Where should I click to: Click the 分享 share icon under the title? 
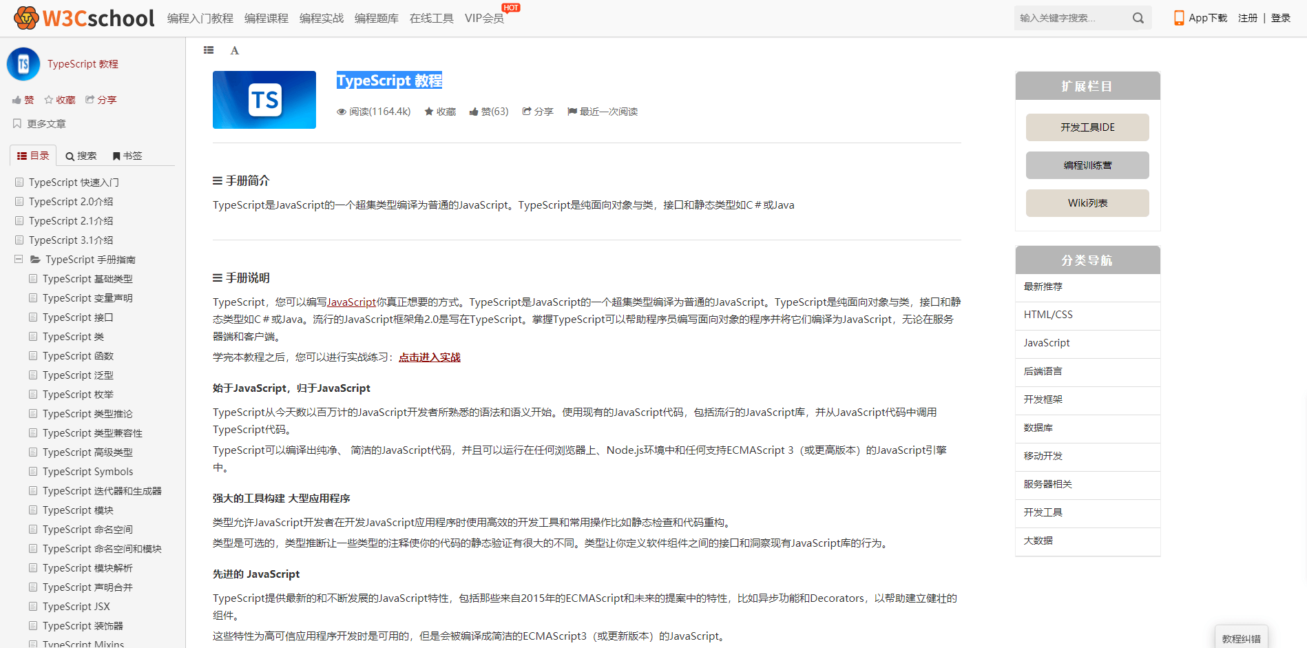pos(527,111)
